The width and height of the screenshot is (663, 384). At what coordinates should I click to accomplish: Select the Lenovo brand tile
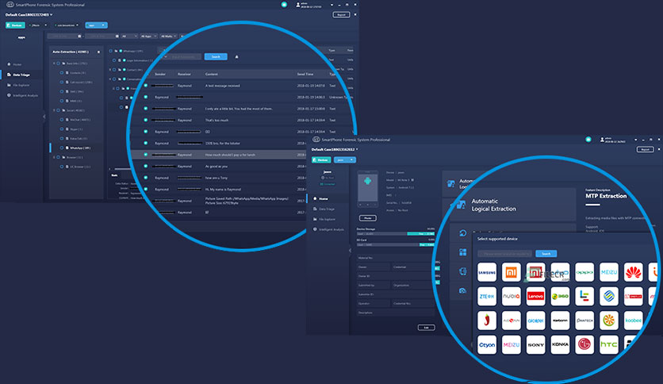(x=536, y=297)
